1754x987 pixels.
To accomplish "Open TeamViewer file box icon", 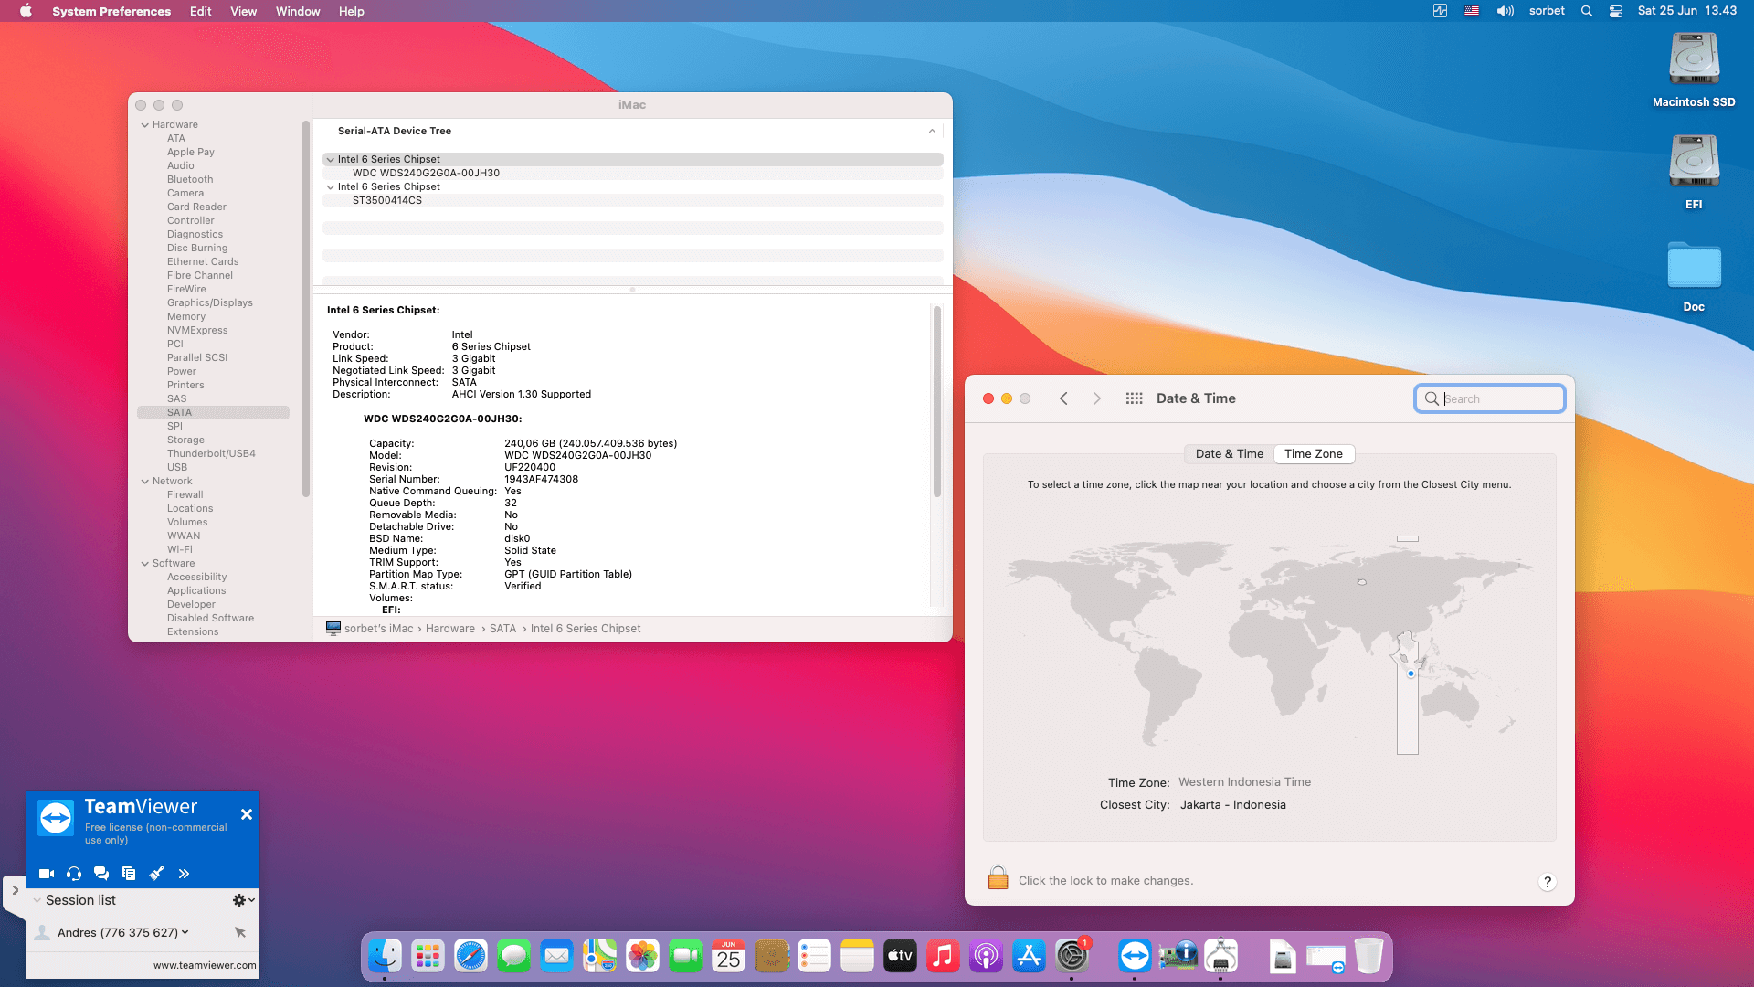I will tap(129, 874).
